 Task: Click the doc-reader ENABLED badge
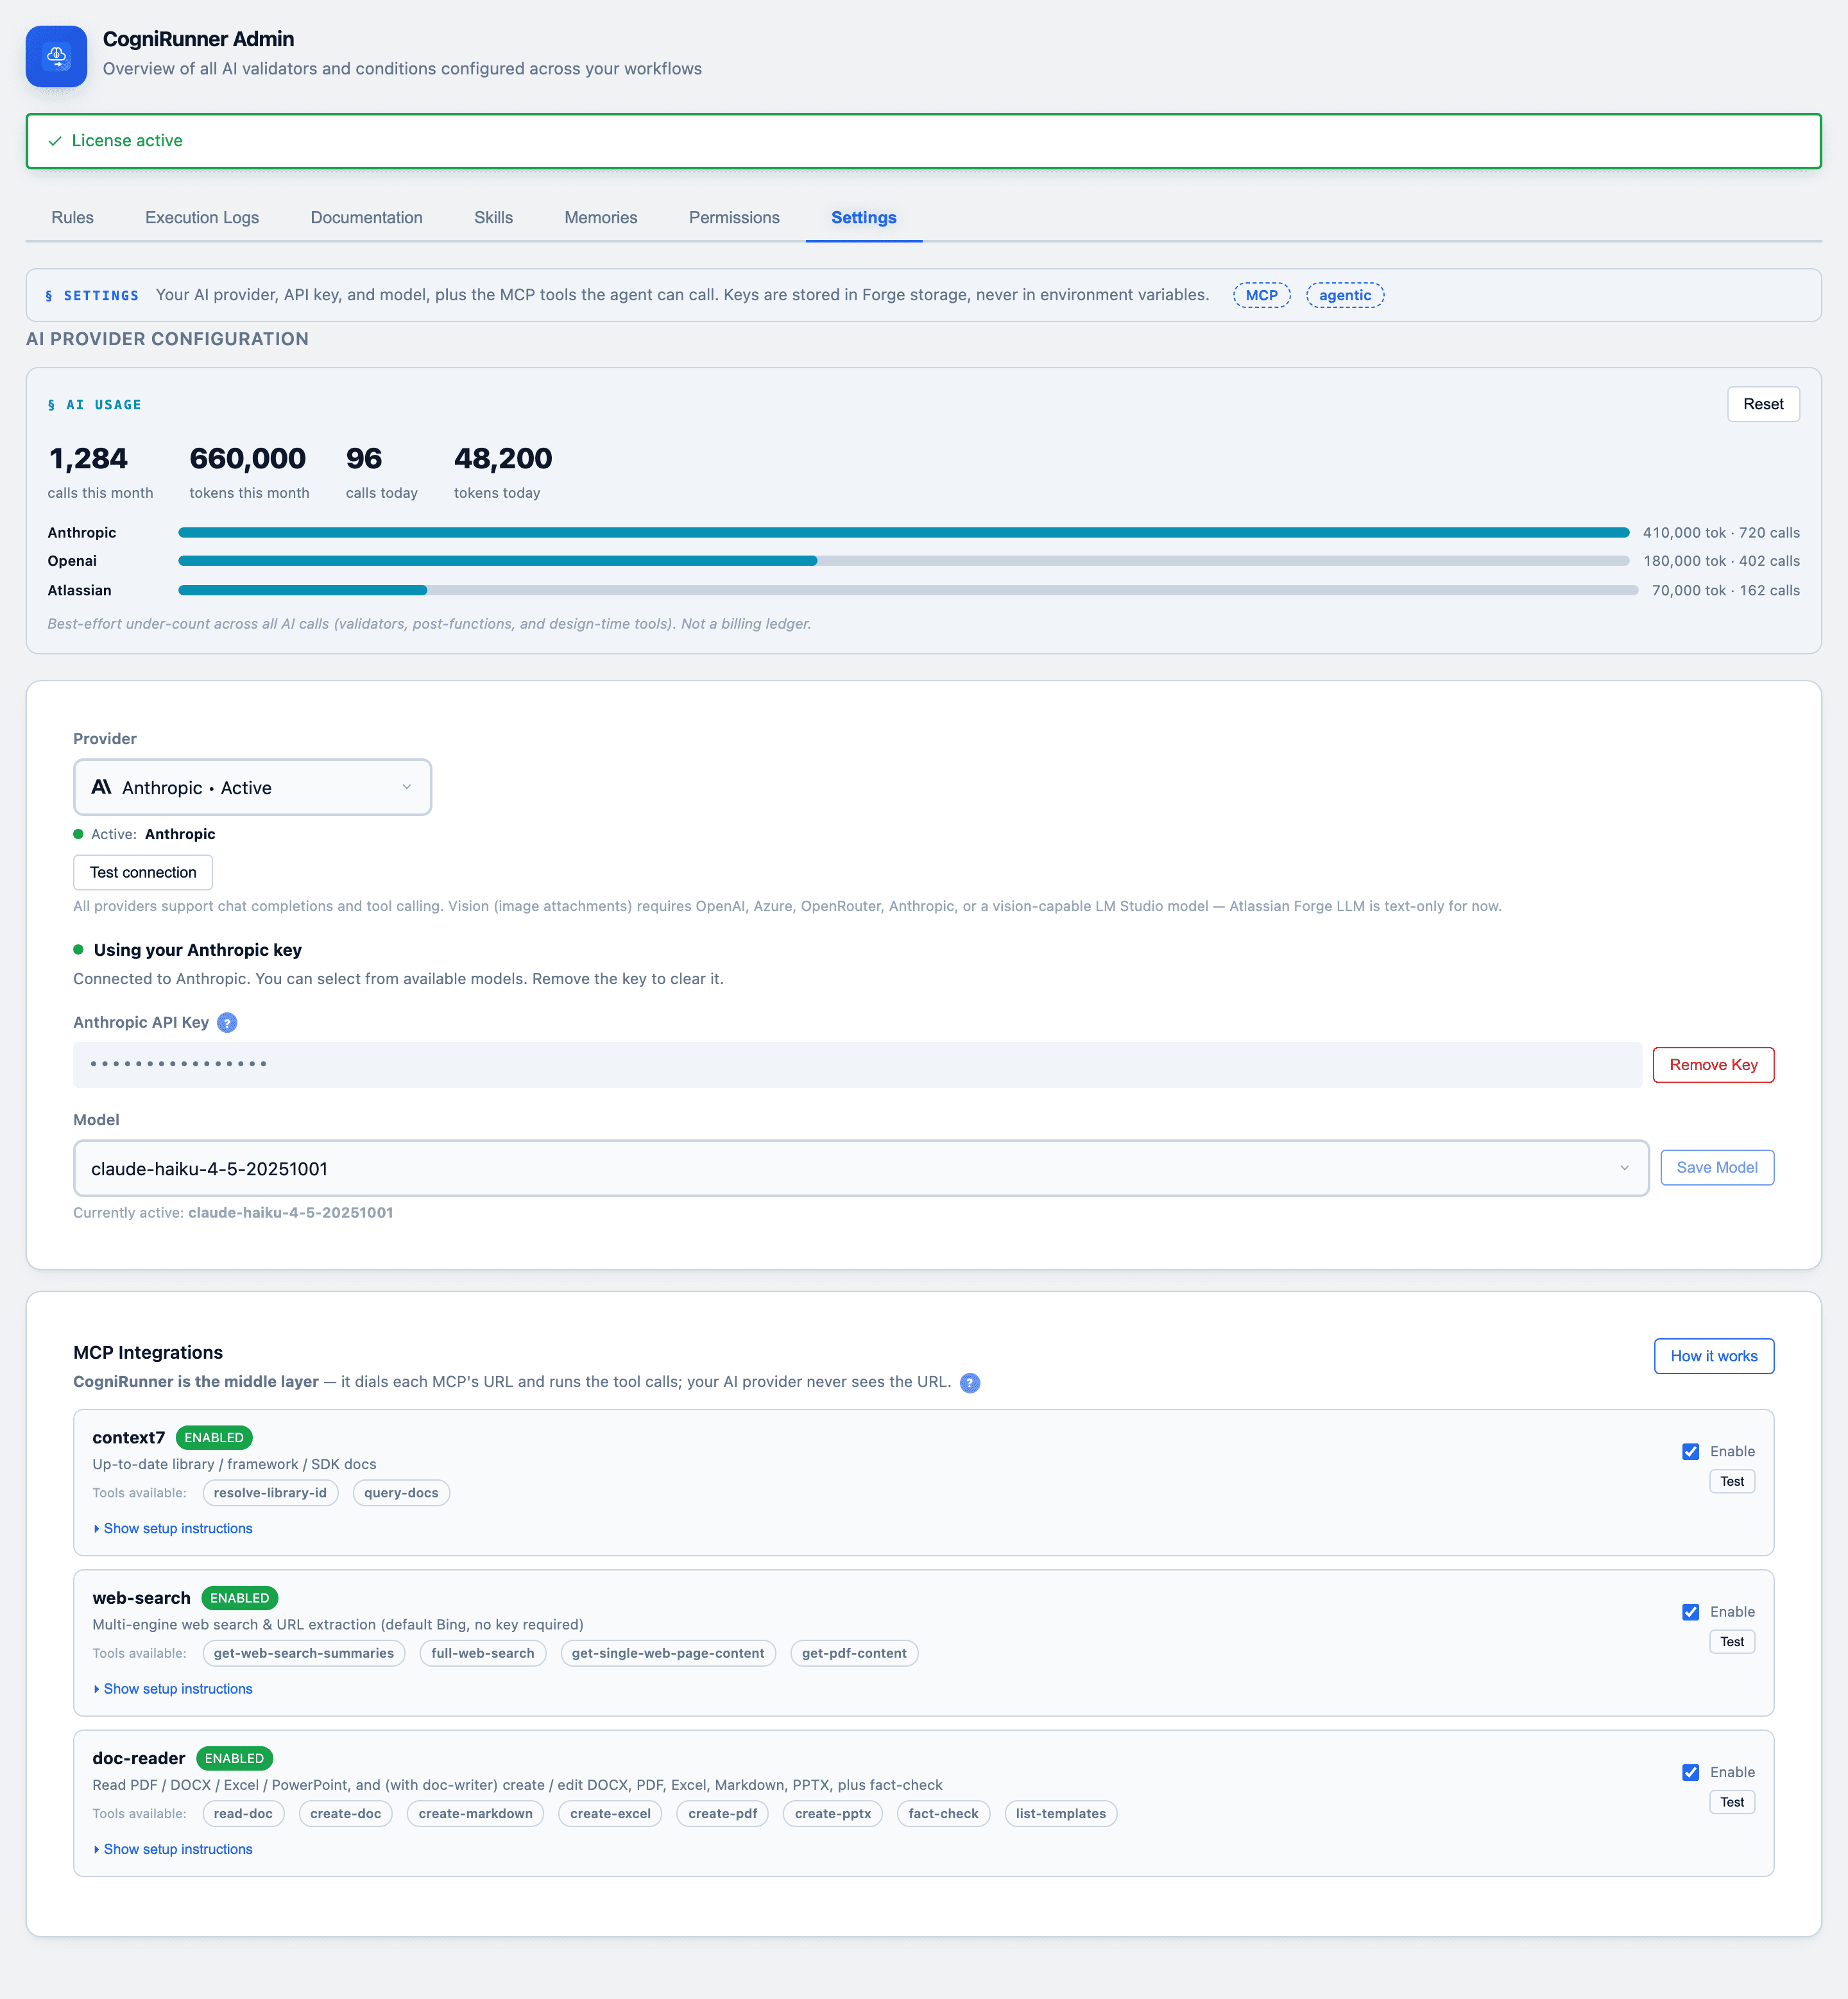click(x=234, y=1758)
